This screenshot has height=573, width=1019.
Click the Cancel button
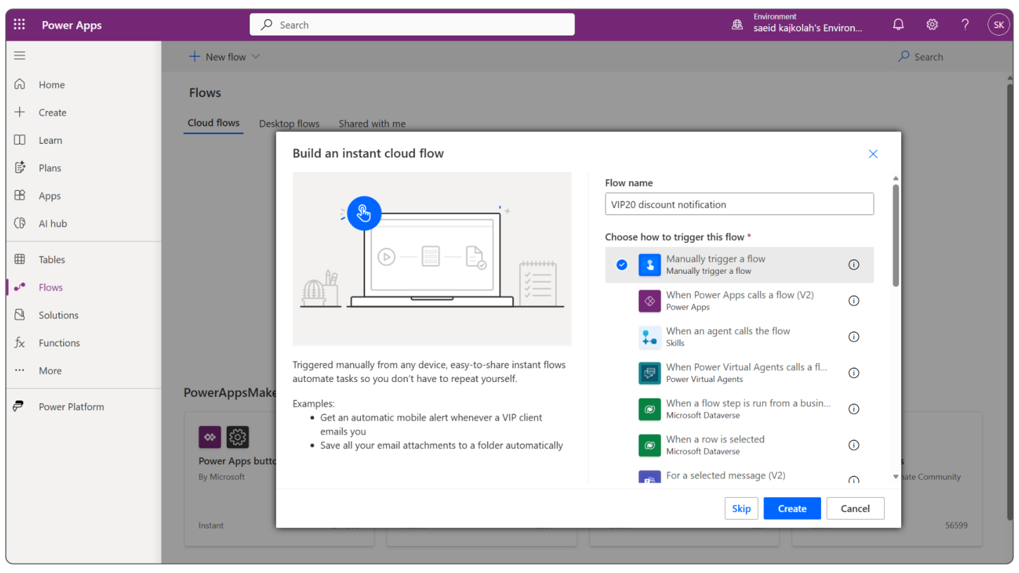(855, 509)
